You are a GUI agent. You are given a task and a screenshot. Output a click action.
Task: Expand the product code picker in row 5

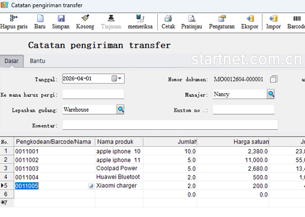91,186
